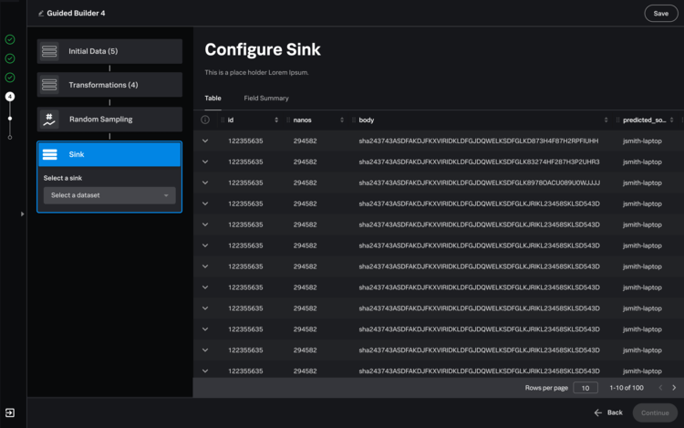Sort by predicted_so... column arrows
Viewport: 684px width, 428px height.
672,120
